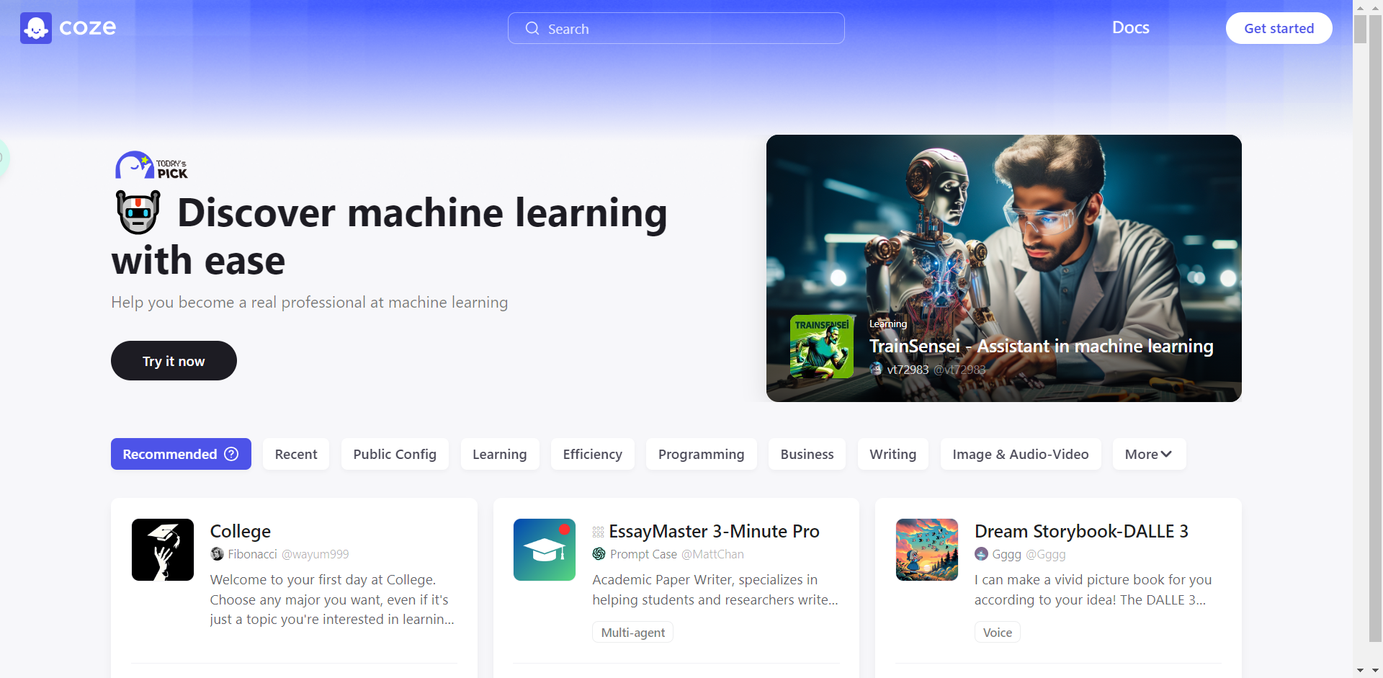Screen dimensions: 1383x678
Task: Select the Learning category tab
Action: tap(499, 454)
